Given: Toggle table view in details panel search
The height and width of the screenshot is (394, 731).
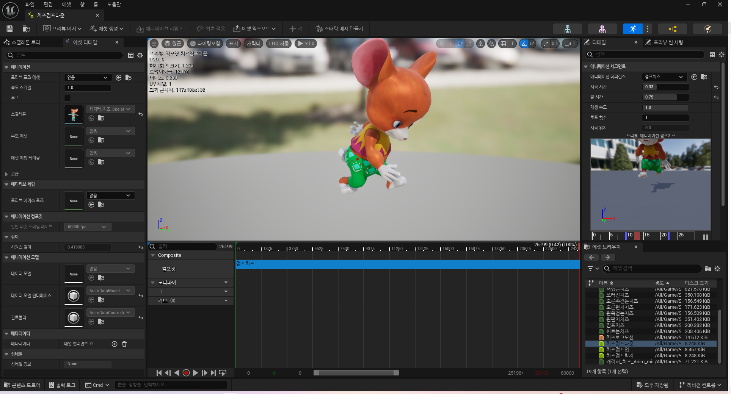Looking at the screenshot, I should pos(712,55).
